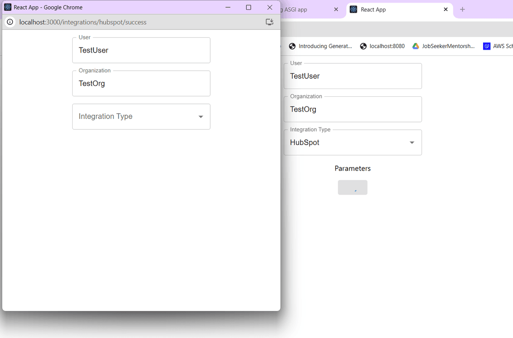Maximize the React App popup window
This screenshot has width=513, height=338.
(248, 7)
